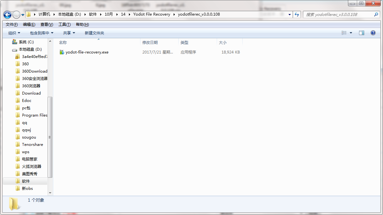Sort by the 类型 column header
Image resolution: width=383 pixels, height=215 pixels.
click(x=184, y=42)
